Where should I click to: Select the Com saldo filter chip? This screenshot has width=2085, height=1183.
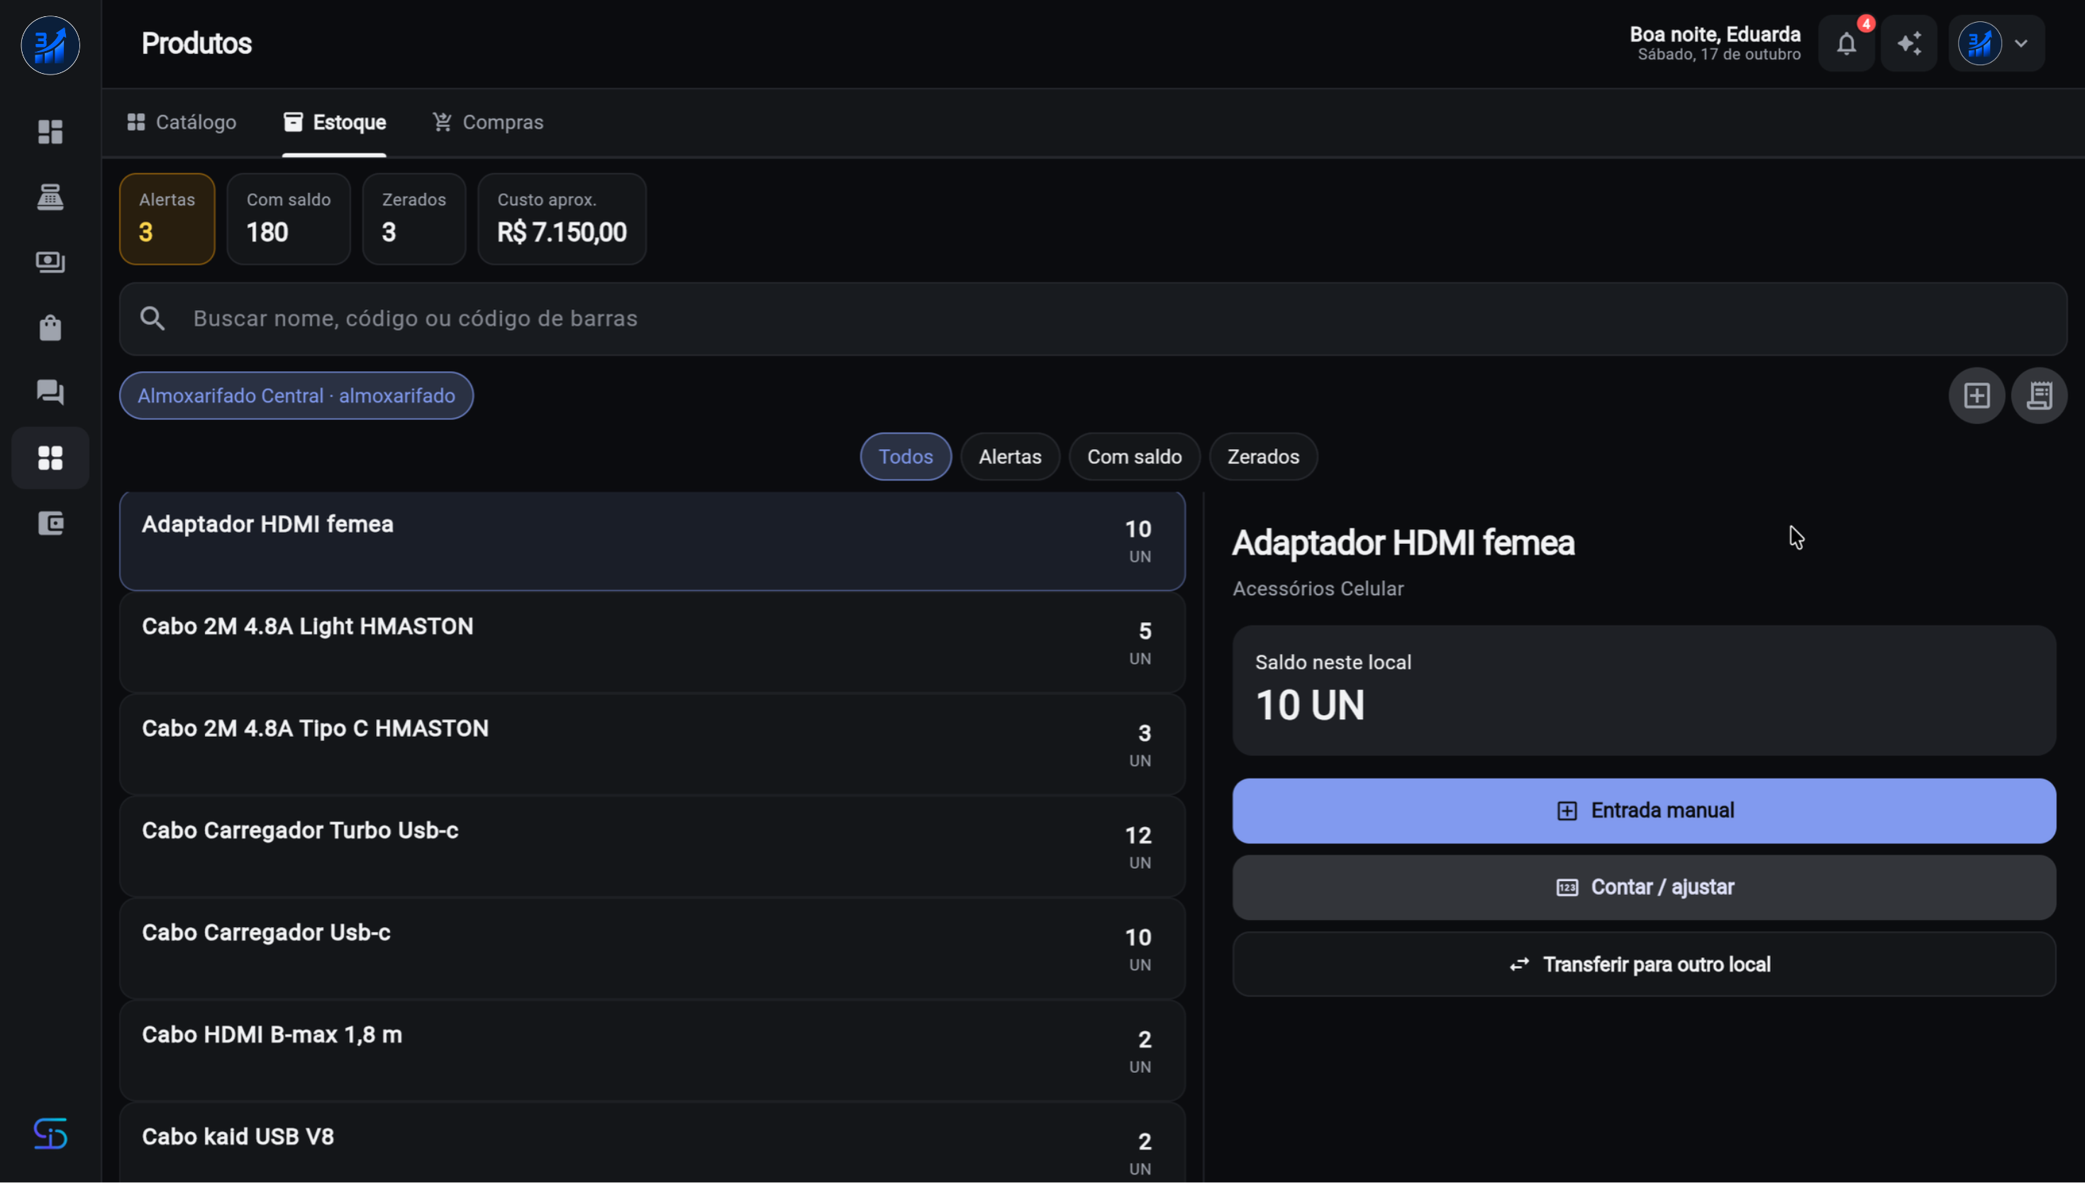coord(1134,457)
